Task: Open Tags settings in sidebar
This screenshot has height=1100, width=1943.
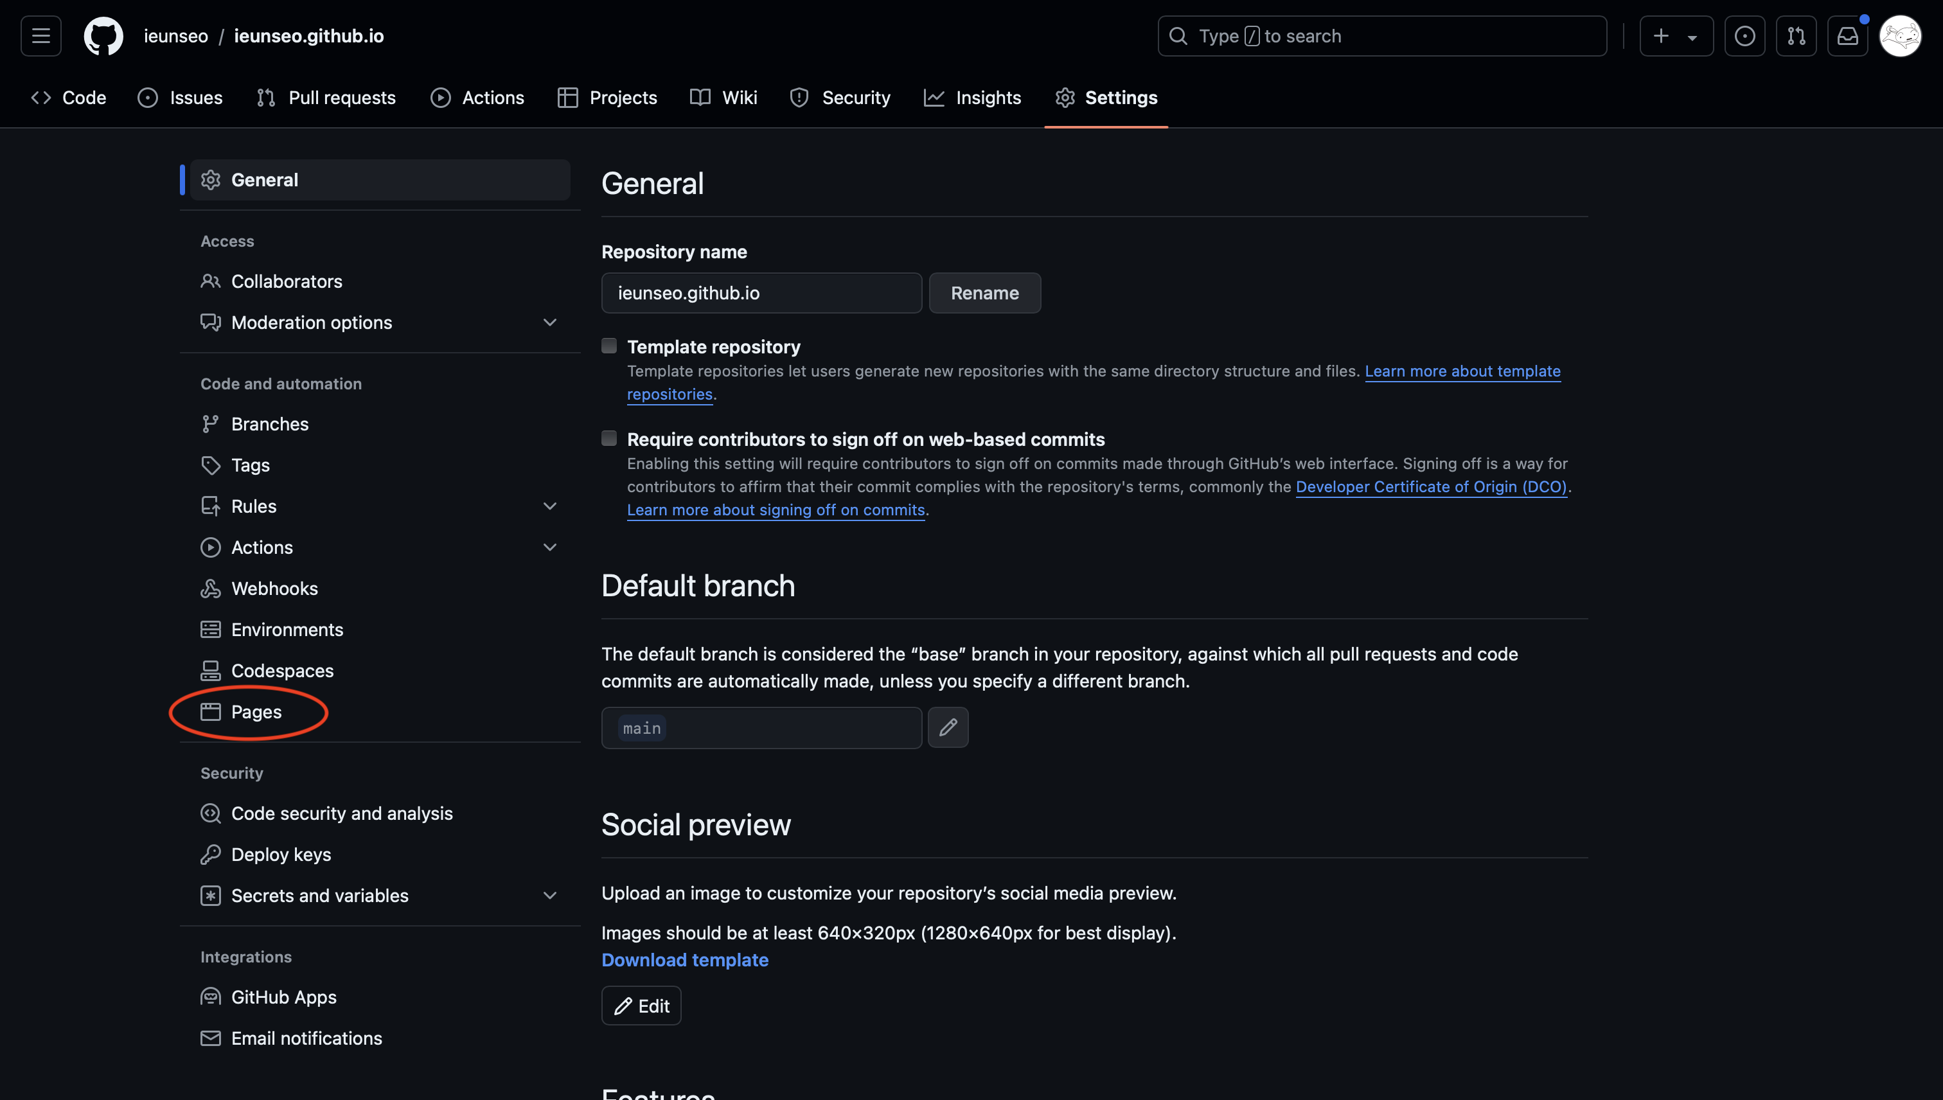Action: tap(380, 465)
